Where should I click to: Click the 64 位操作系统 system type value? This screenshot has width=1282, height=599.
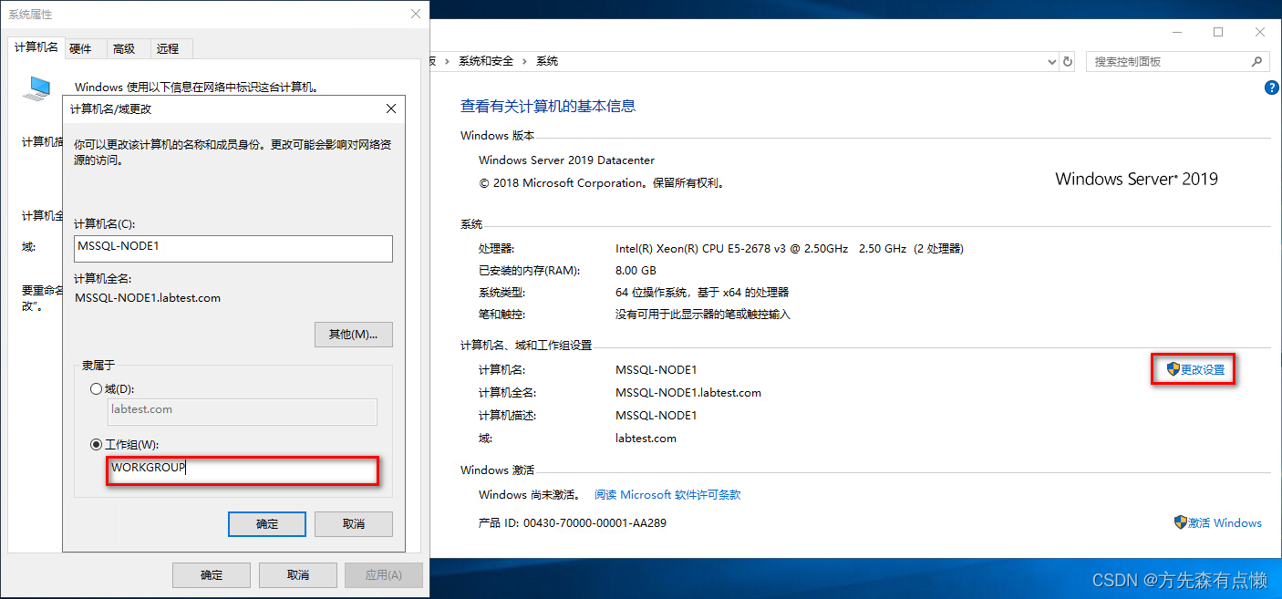pos(702,293)
